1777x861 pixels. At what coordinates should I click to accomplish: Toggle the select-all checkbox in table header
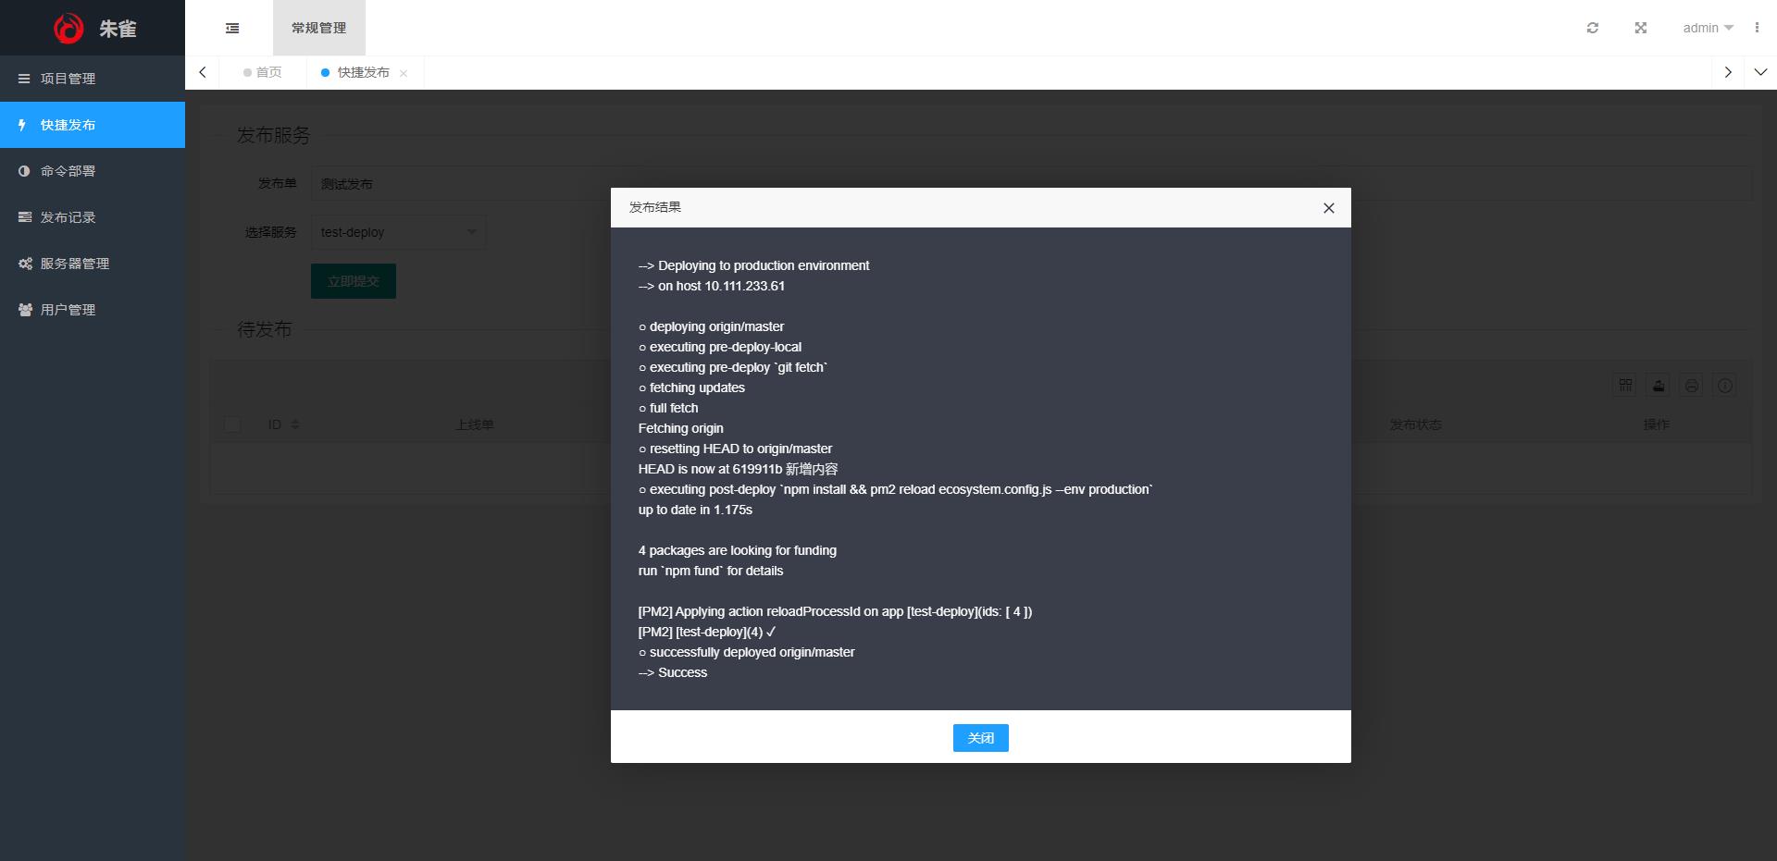coord(232,424)
